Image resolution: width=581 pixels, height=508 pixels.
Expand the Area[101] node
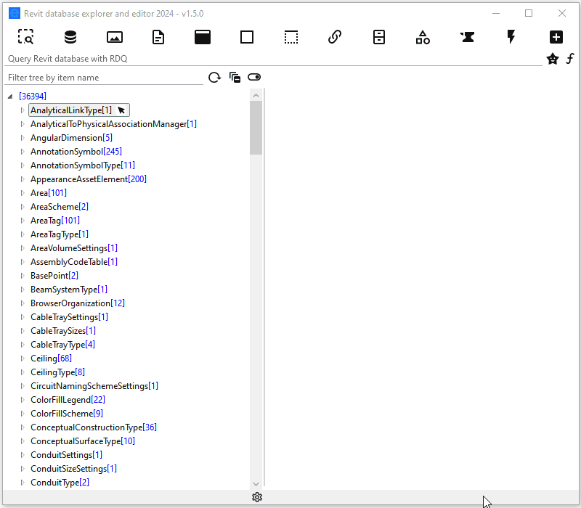(23, 193)
